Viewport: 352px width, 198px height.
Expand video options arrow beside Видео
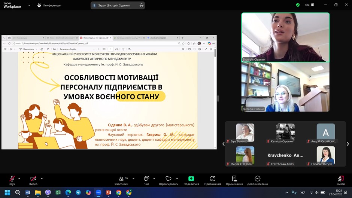[x=42, y=179]
